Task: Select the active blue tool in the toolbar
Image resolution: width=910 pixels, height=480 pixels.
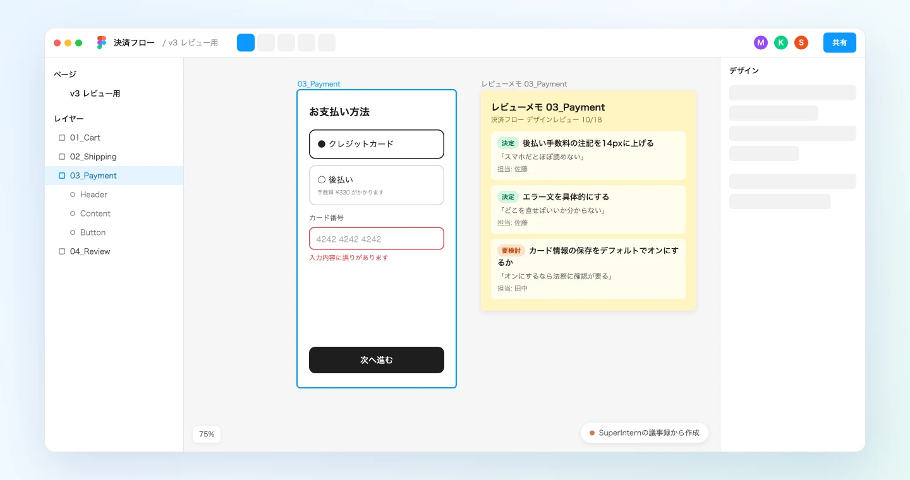Action: tap(246, 42)
